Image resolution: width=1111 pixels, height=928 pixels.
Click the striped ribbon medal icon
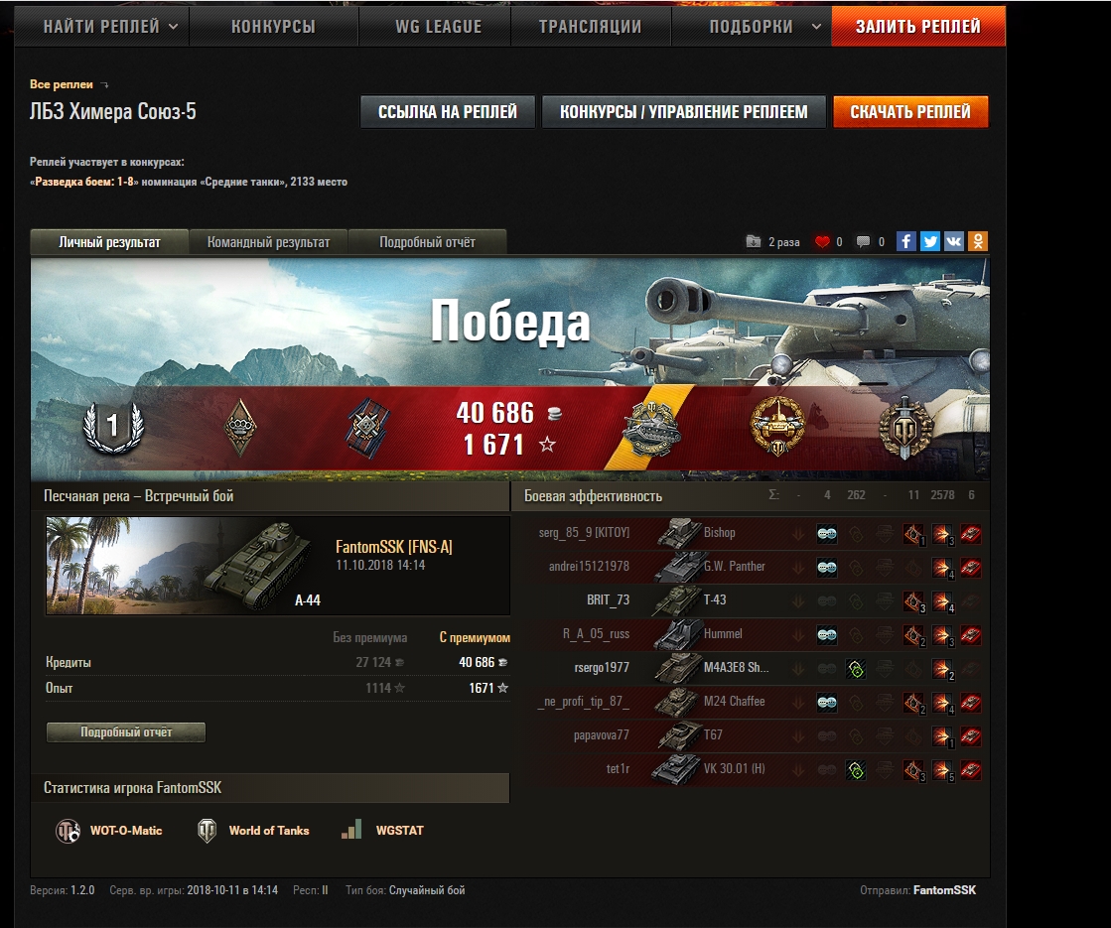tap(367, 428)
